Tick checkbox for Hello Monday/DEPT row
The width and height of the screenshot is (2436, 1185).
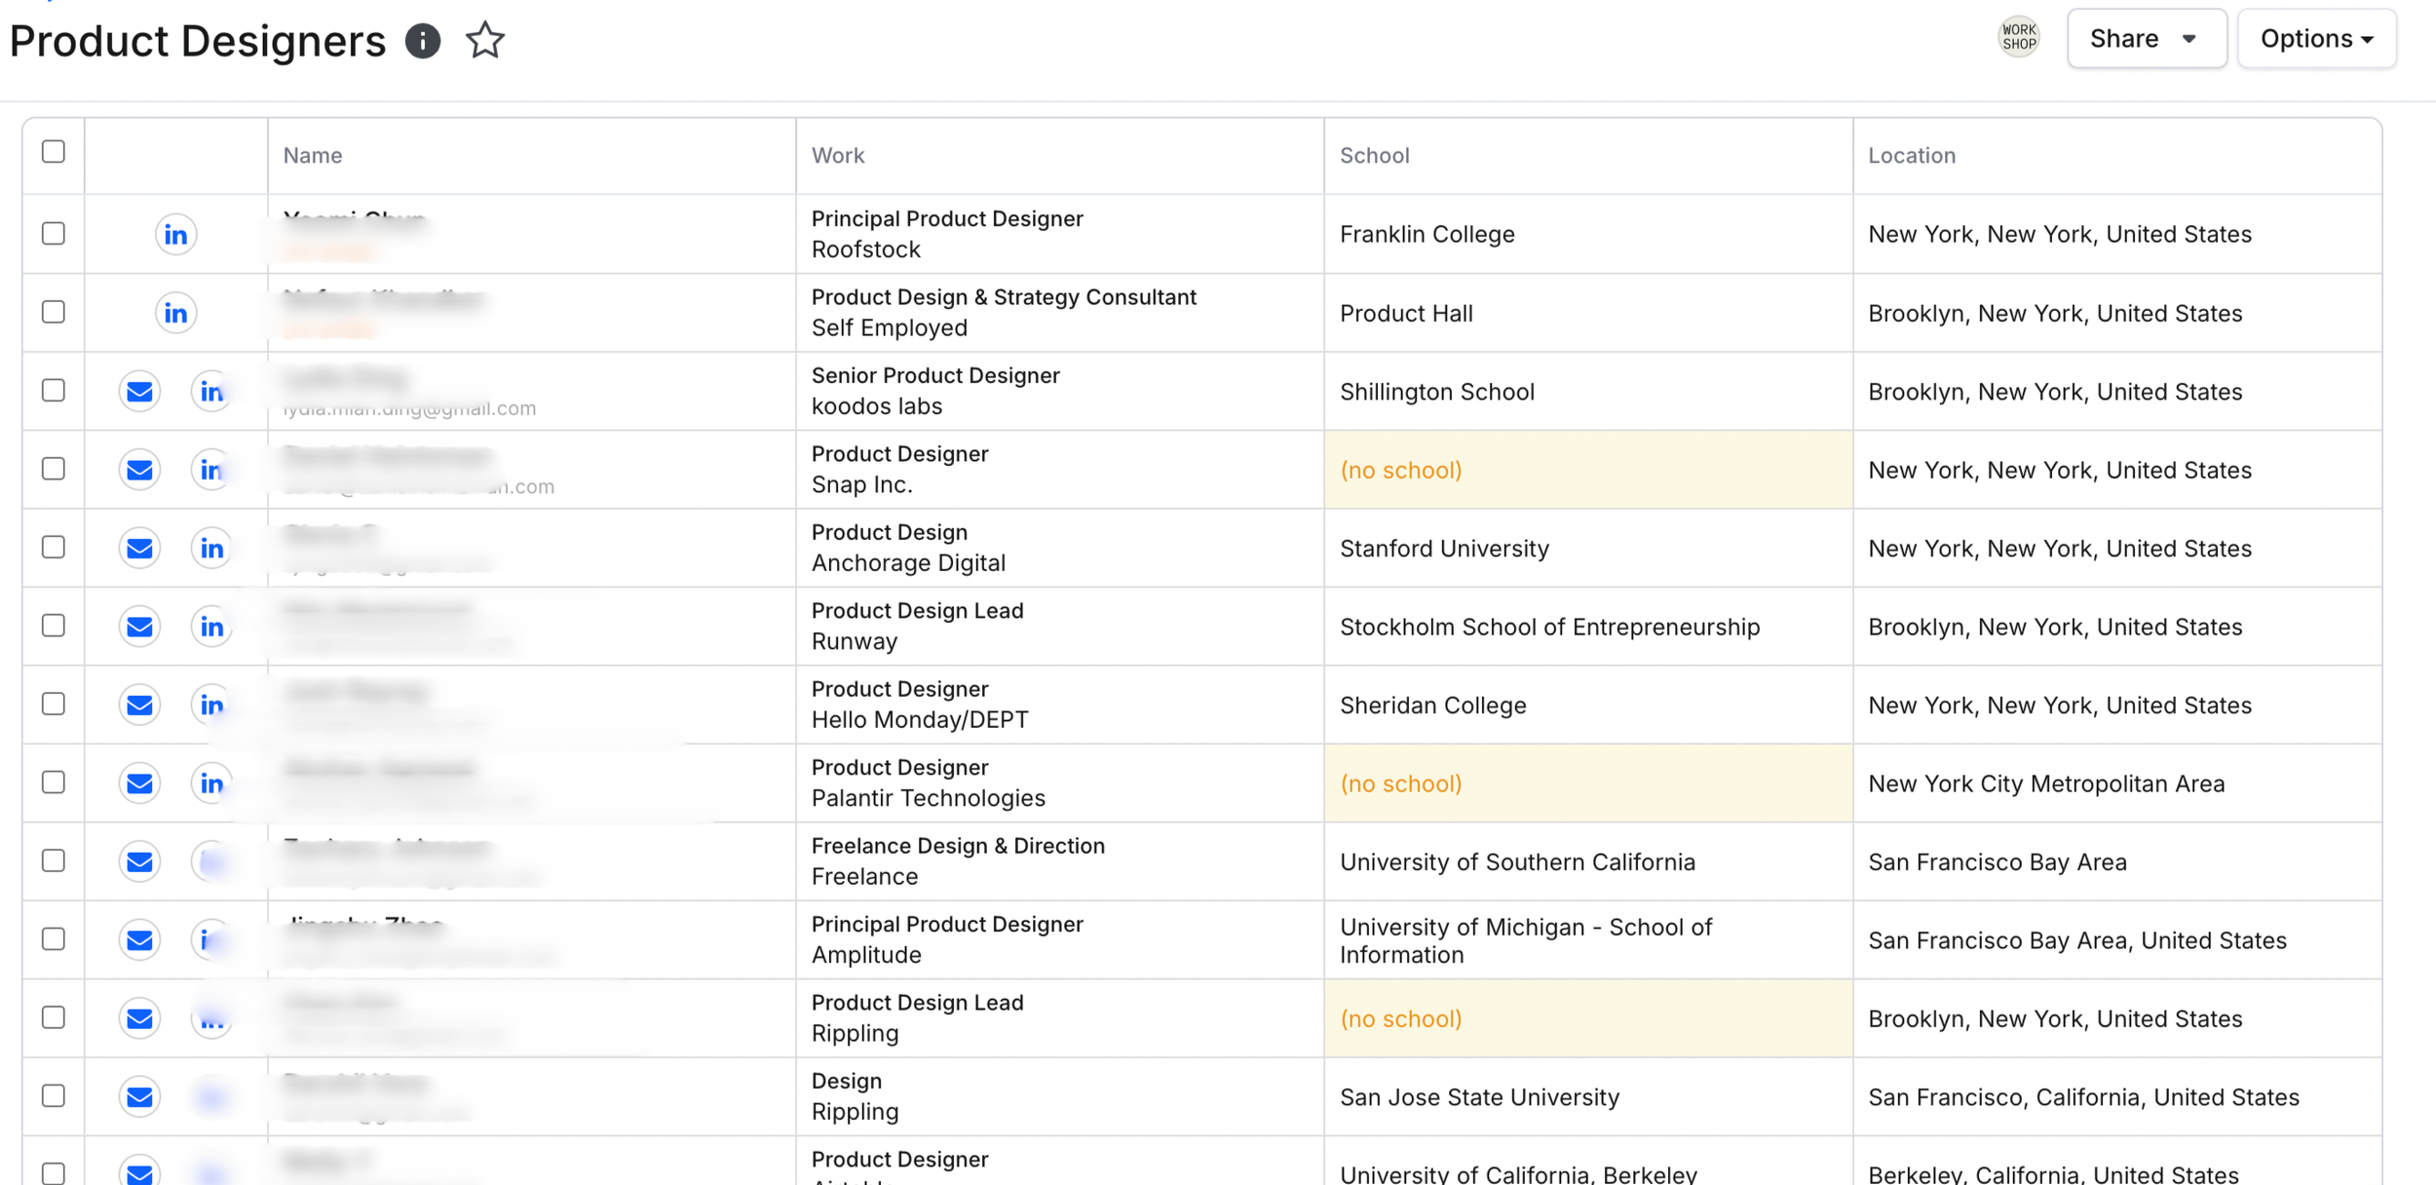tap(54, 704)
